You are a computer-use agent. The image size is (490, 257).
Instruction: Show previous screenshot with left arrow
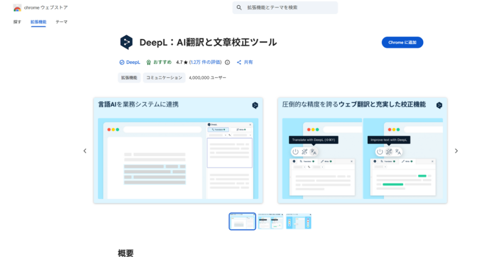pyautogui.click(x=85, y=151)
